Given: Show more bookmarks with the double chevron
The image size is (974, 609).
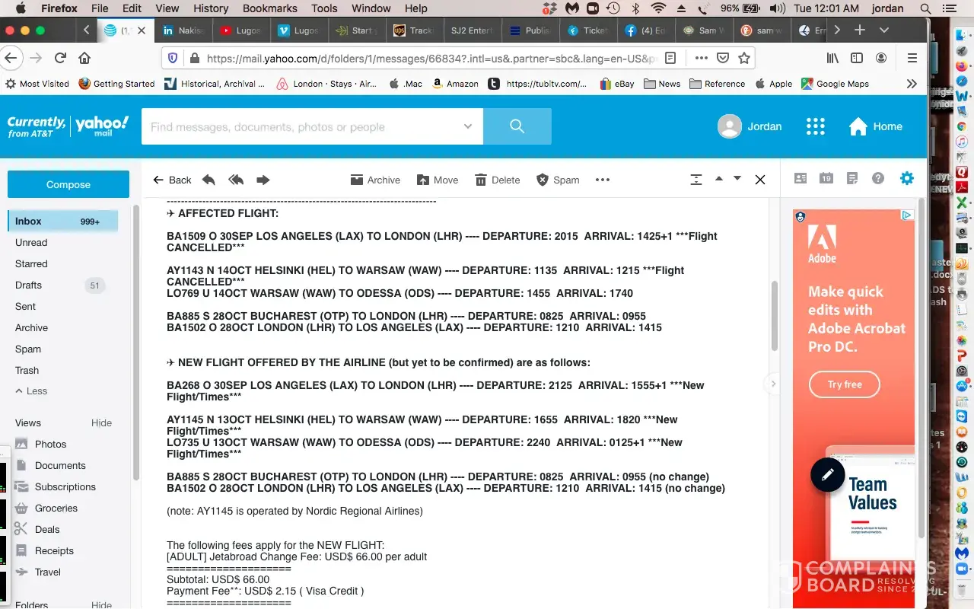Looking at the screenshot, I should coord(912,84).
